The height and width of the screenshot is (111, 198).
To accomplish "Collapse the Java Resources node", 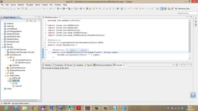I will click(x=5, y=55).
